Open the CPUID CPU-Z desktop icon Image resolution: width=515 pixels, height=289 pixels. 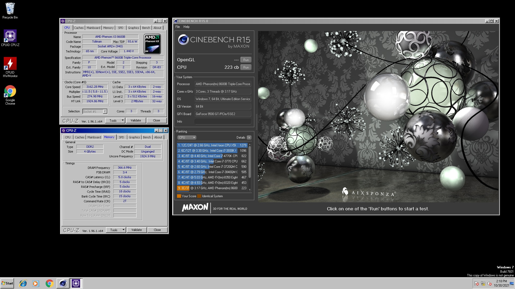[x=10, y=38]
